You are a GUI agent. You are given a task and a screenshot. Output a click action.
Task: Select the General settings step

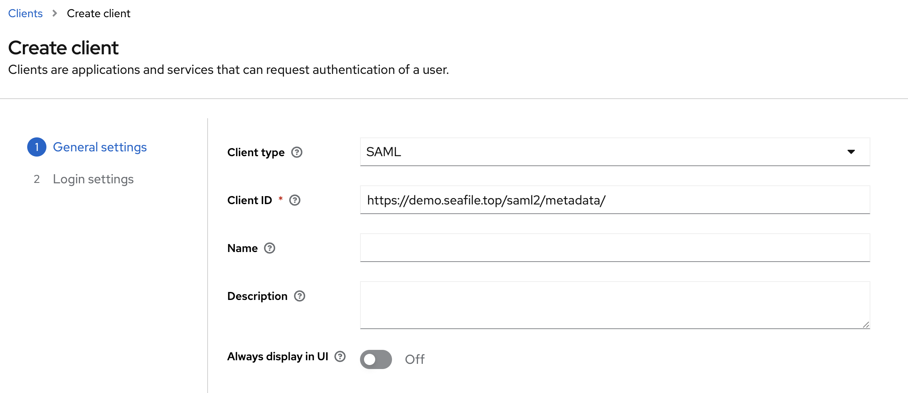[100, 147]
